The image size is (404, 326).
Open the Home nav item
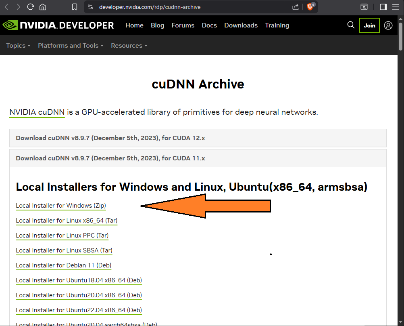pyautogui.click(x=134, y=25)
